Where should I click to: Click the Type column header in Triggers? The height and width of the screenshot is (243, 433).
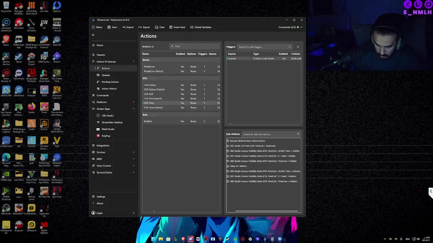point(256,54)
